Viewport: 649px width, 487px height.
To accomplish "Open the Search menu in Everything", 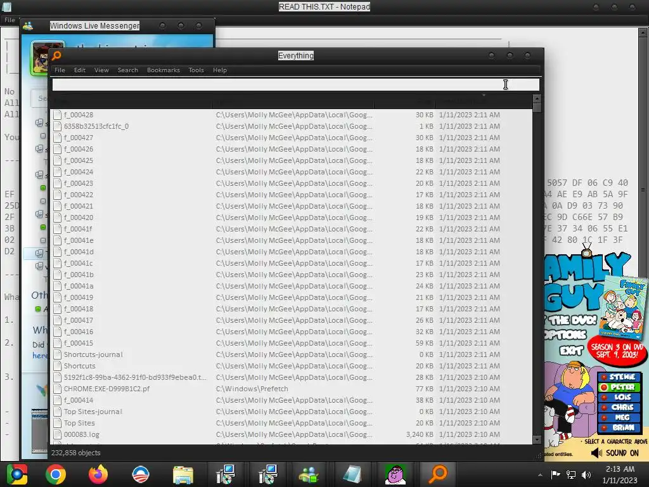I will (127, 70).
